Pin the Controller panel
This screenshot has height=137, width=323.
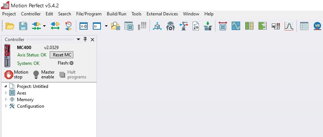click(x=85, y=40)
